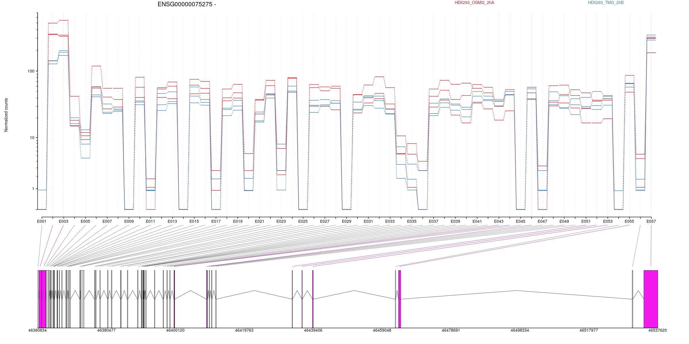Click exon label E013

point(172,221)
